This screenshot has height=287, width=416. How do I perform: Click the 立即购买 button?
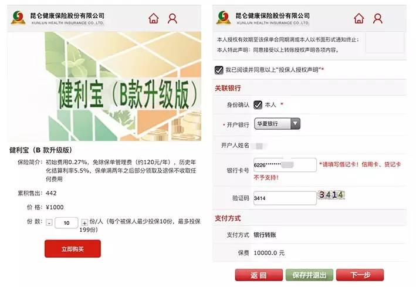[73, 249]
